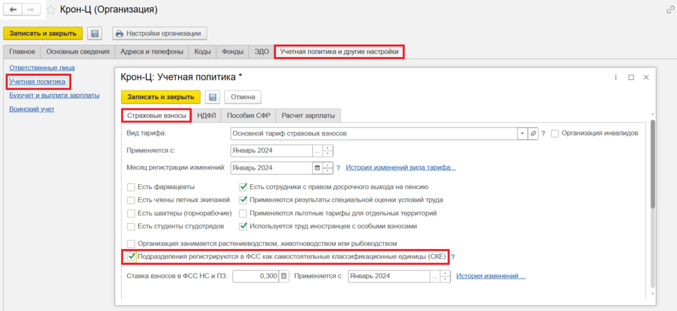Toggle Организация инвалидов checkbox

(555, 133)
